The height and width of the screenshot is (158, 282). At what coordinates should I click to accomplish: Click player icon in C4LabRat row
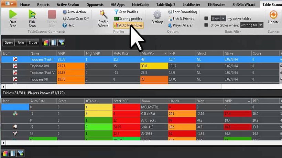tap(15, 113)
